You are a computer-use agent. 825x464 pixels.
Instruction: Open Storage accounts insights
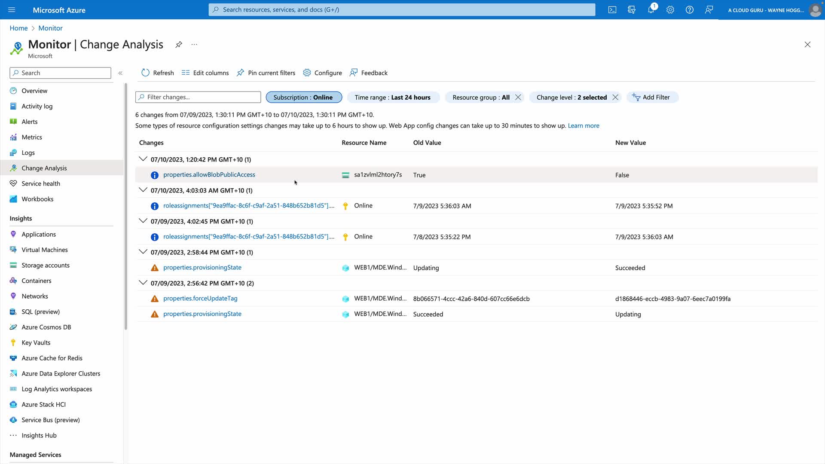click(x=46, y=266)
